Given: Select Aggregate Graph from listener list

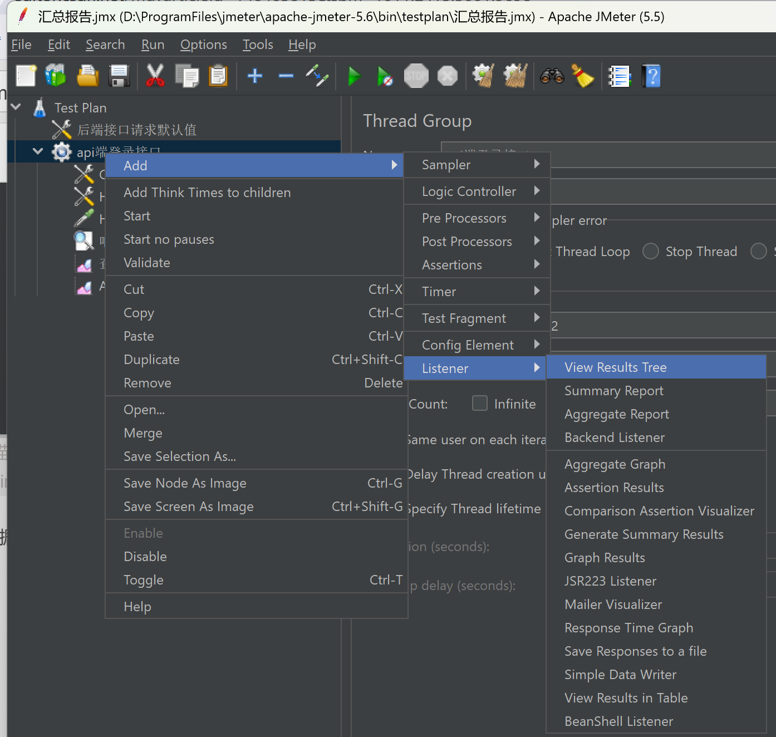Looking at the screenshot, I should click(x=656, y=464).
